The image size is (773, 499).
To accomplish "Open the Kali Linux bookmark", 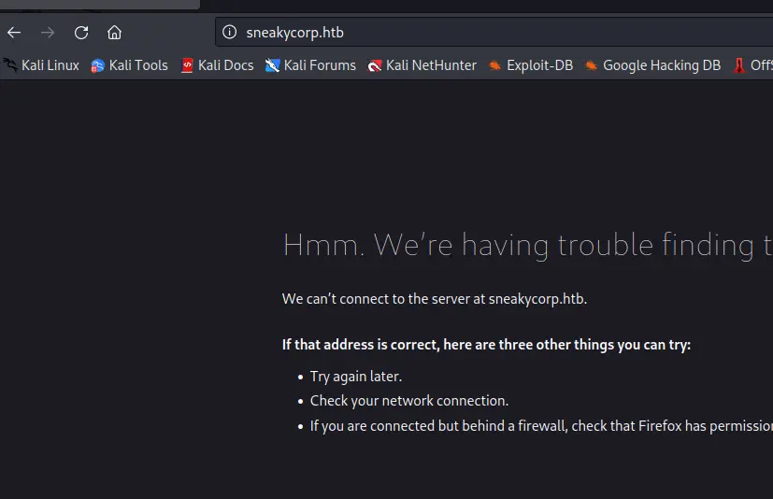I will coord(41,65).
